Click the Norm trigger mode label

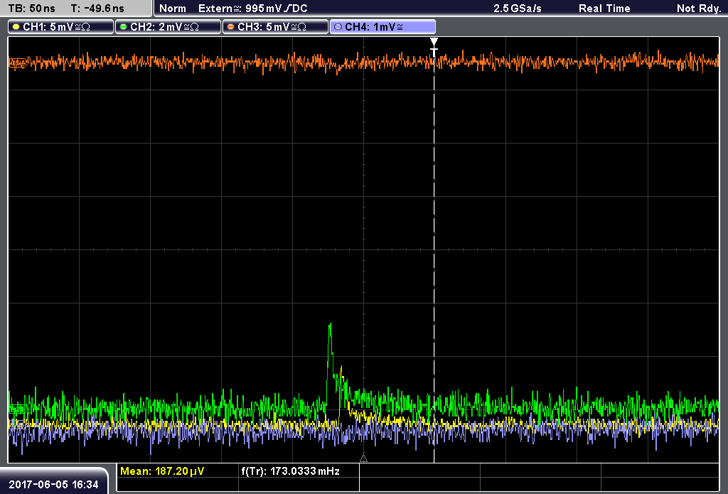coord(173,9)
